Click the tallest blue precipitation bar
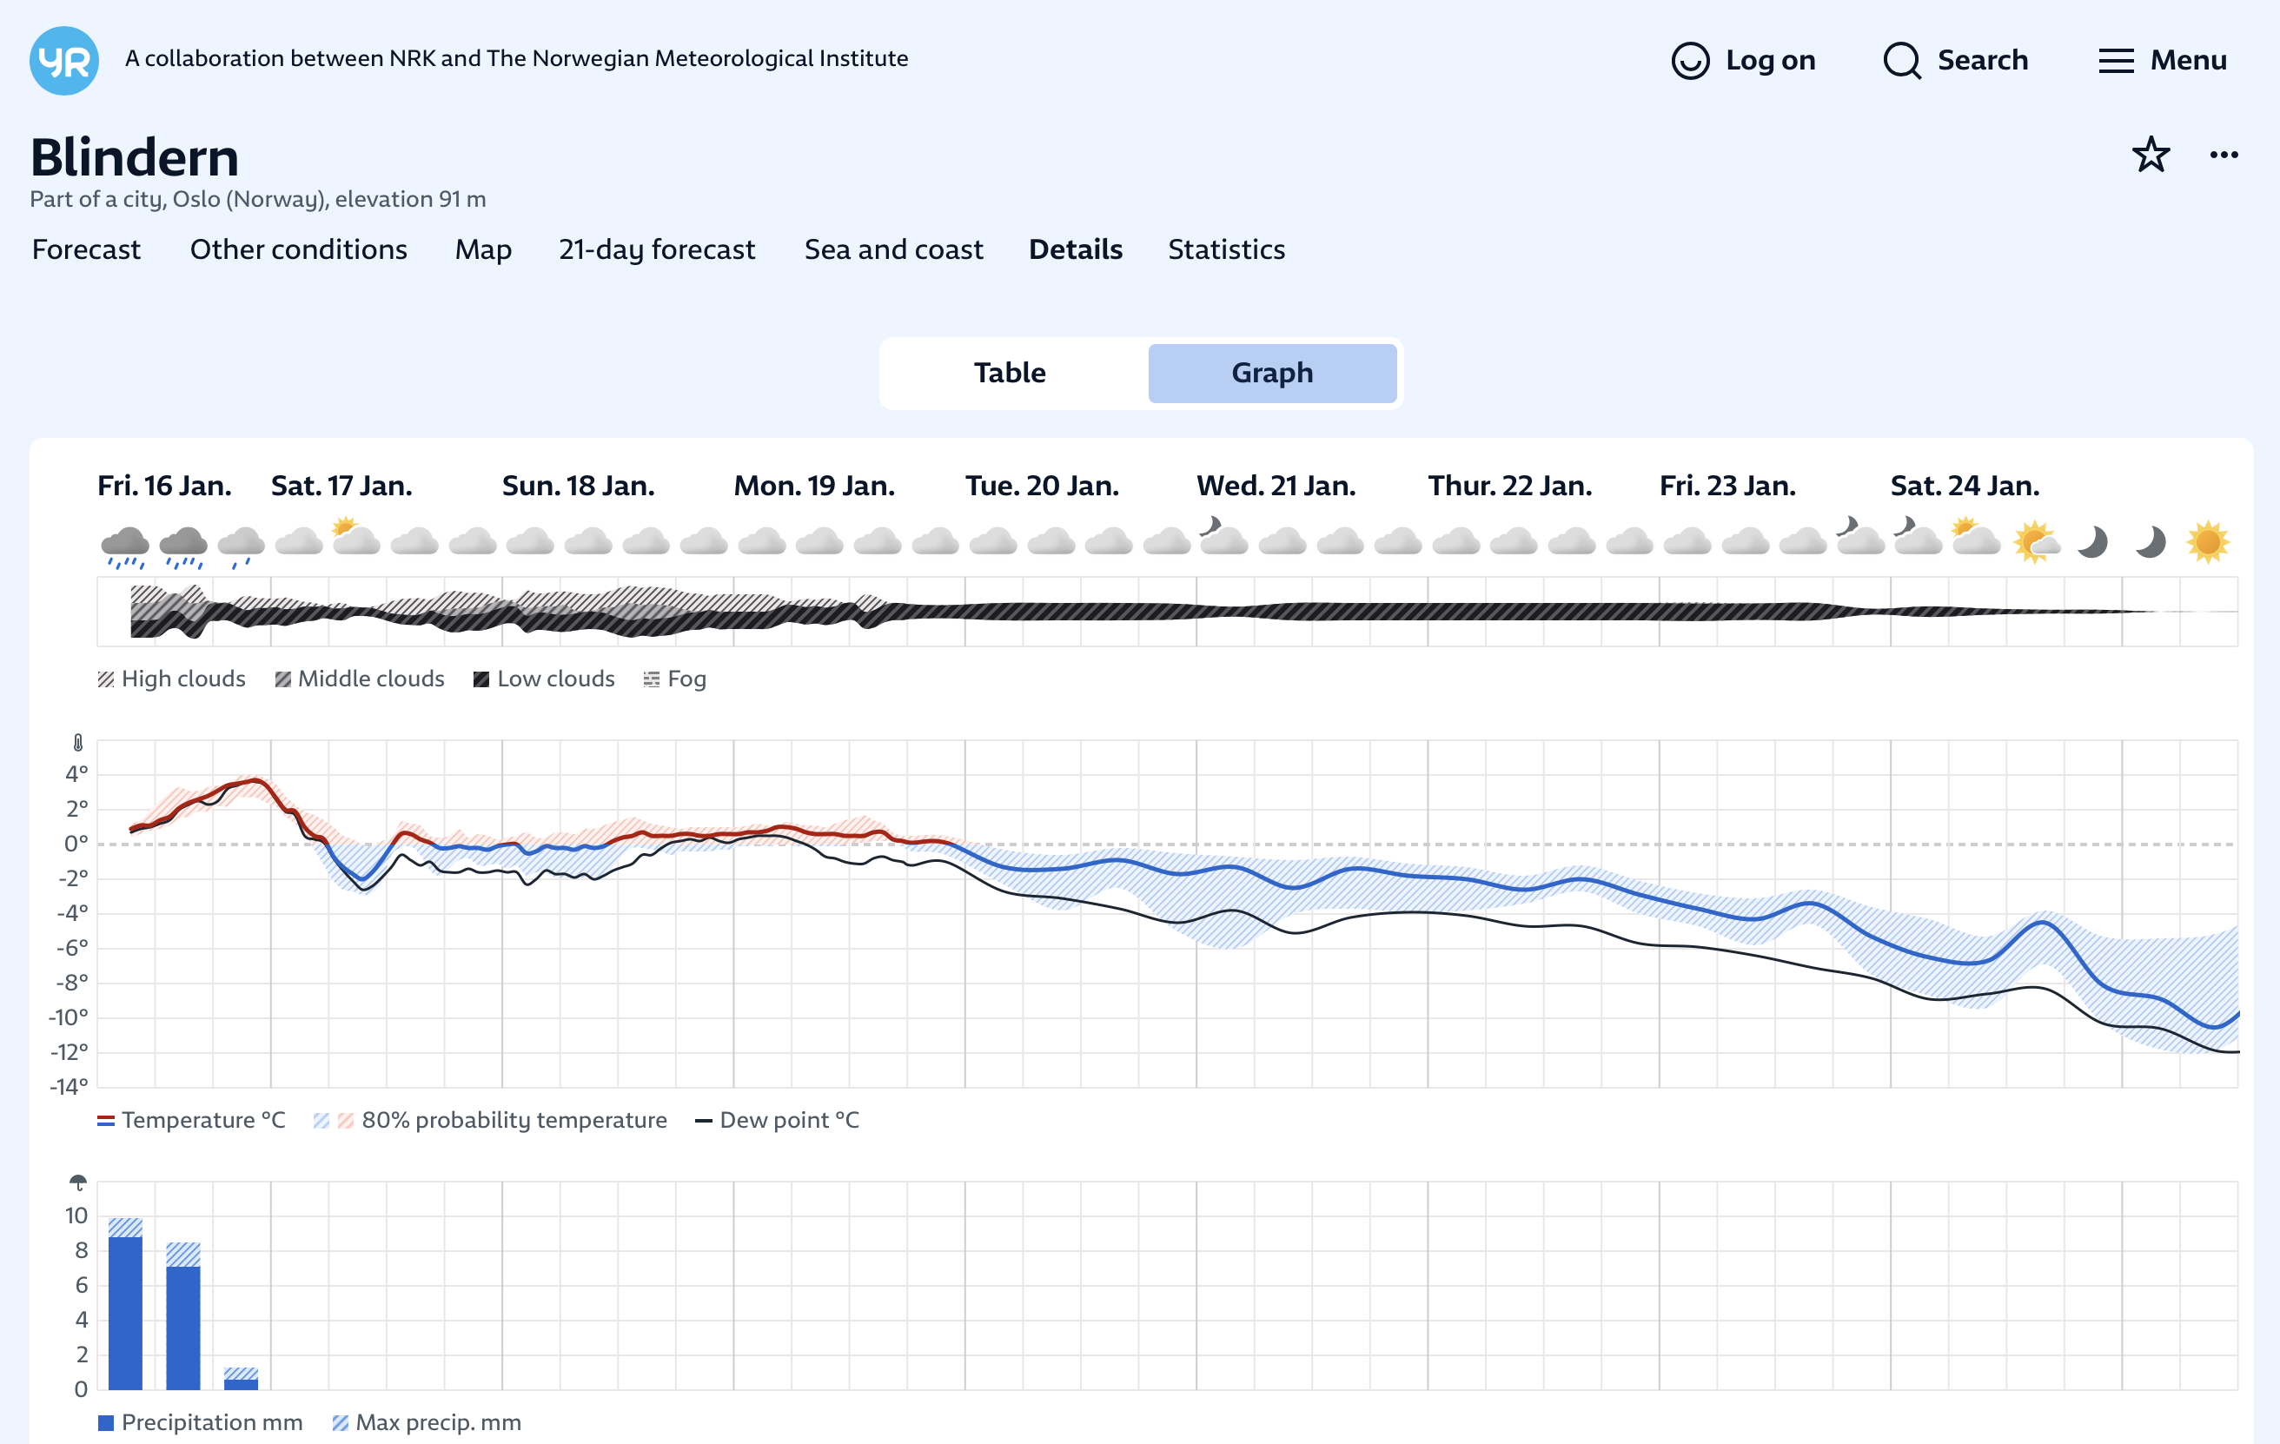The height and width of the screenshot is (1444, 2280). coord(125,1313)
